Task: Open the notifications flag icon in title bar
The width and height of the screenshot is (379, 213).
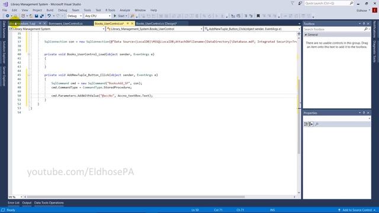Action: pyautogui.click(x=292, y=4)
